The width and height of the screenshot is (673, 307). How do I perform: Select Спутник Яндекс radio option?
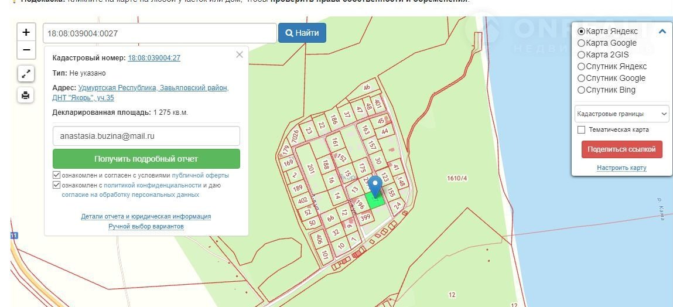pyautogui.click(x=581, y=66)
